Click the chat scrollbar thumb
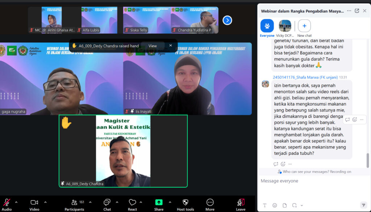The height and width of the screenshot is (212, 371). [x=368, y=160]
